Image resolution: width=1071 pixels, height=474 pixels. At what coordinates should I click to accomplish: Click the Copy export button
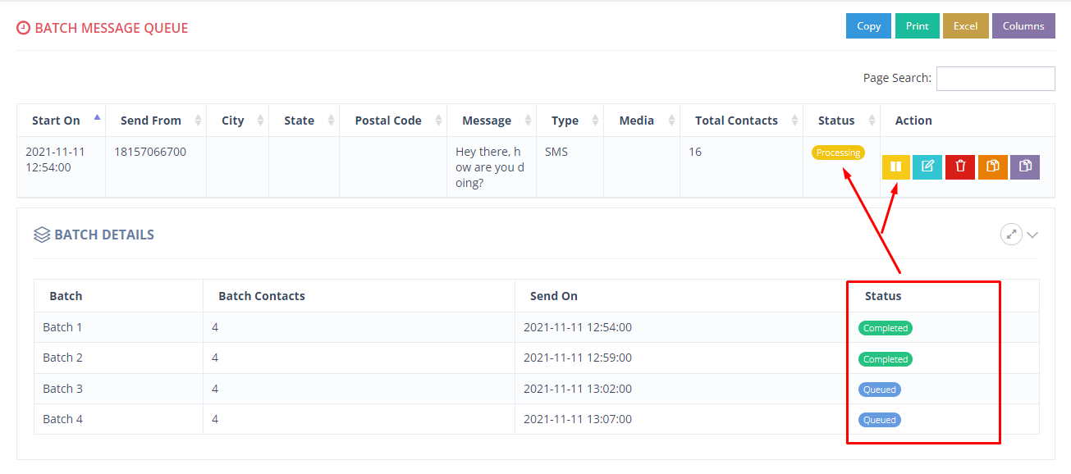868,26
